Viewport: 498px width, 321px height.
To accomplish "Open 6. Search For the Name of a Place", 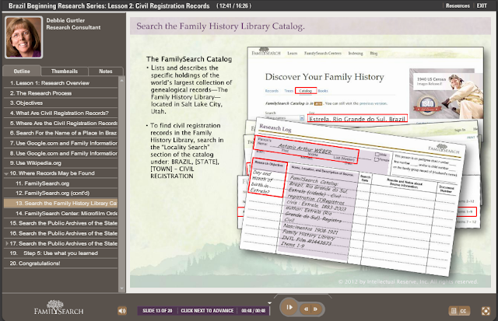I will (x=61, y=133).
